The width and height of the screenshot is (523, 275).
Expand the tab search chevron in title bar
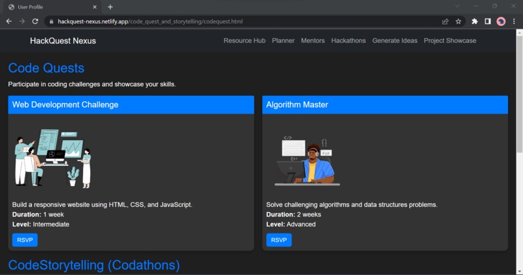457,6
